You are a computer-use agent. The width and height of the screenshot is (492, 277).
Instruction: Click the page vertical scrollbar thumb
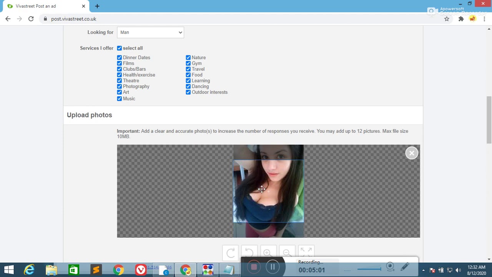489,119
